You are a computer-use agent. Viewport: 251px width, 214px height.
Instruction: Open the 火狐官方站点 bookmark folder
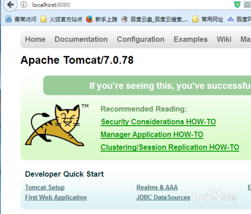61,19
